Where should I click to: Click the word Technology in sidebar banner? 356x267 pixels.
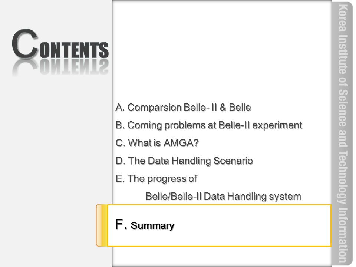[x=343, y=177]
